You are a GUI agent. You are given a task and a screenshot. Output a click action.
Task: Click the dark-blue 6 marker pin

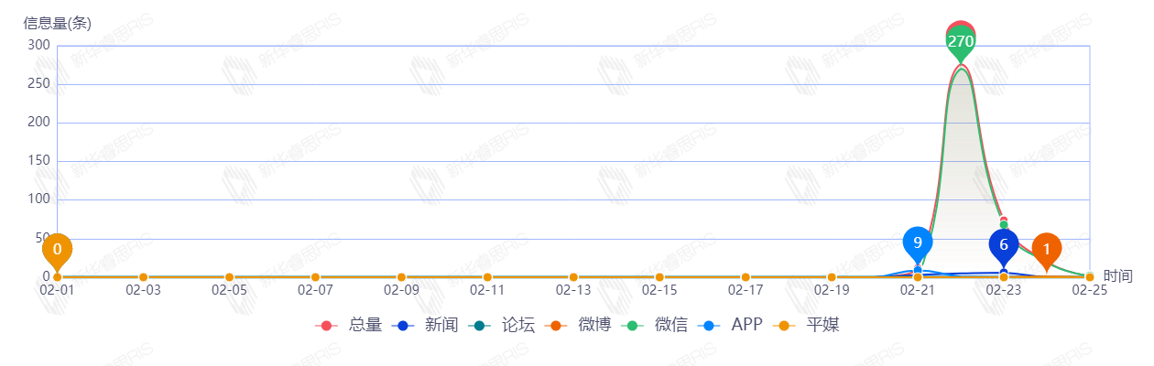coord(1004,244)
